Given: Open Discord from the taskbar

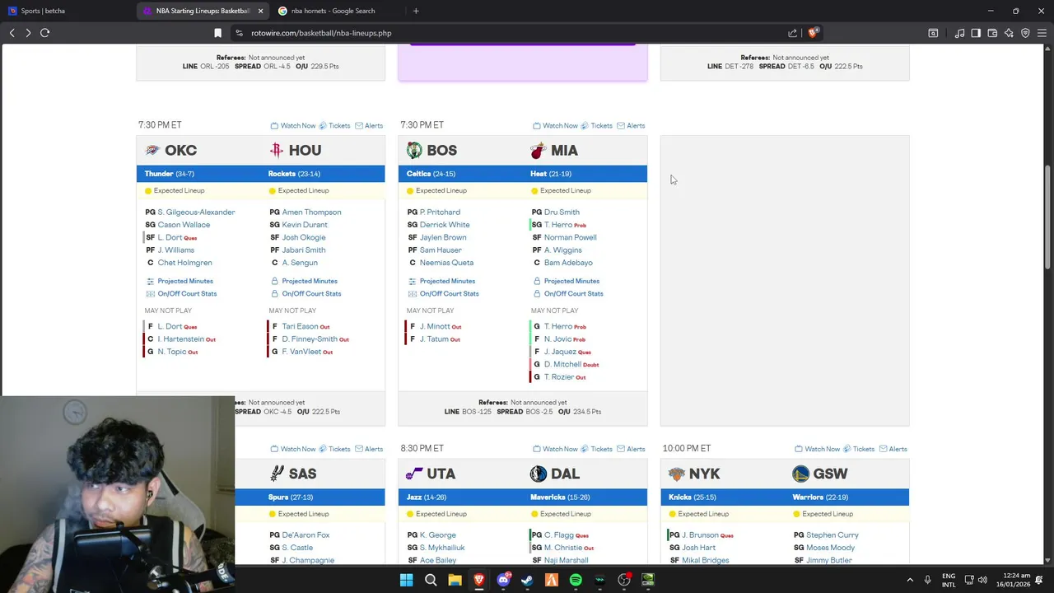Looking at the screenshot, I should point(503,580).
